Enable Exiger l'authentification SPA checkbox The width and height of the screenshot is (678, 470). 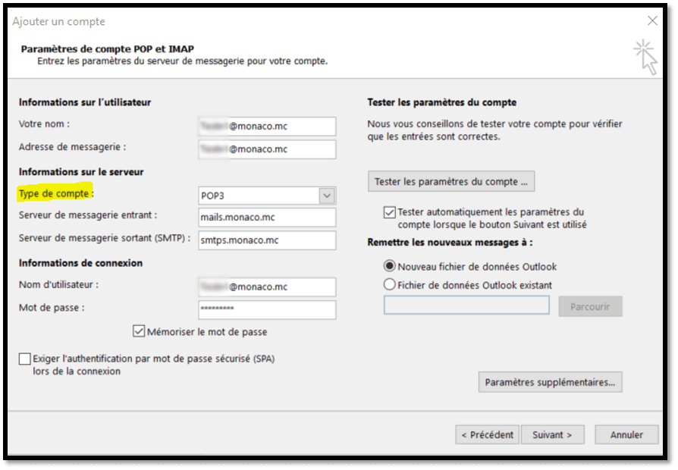[26, 359]
